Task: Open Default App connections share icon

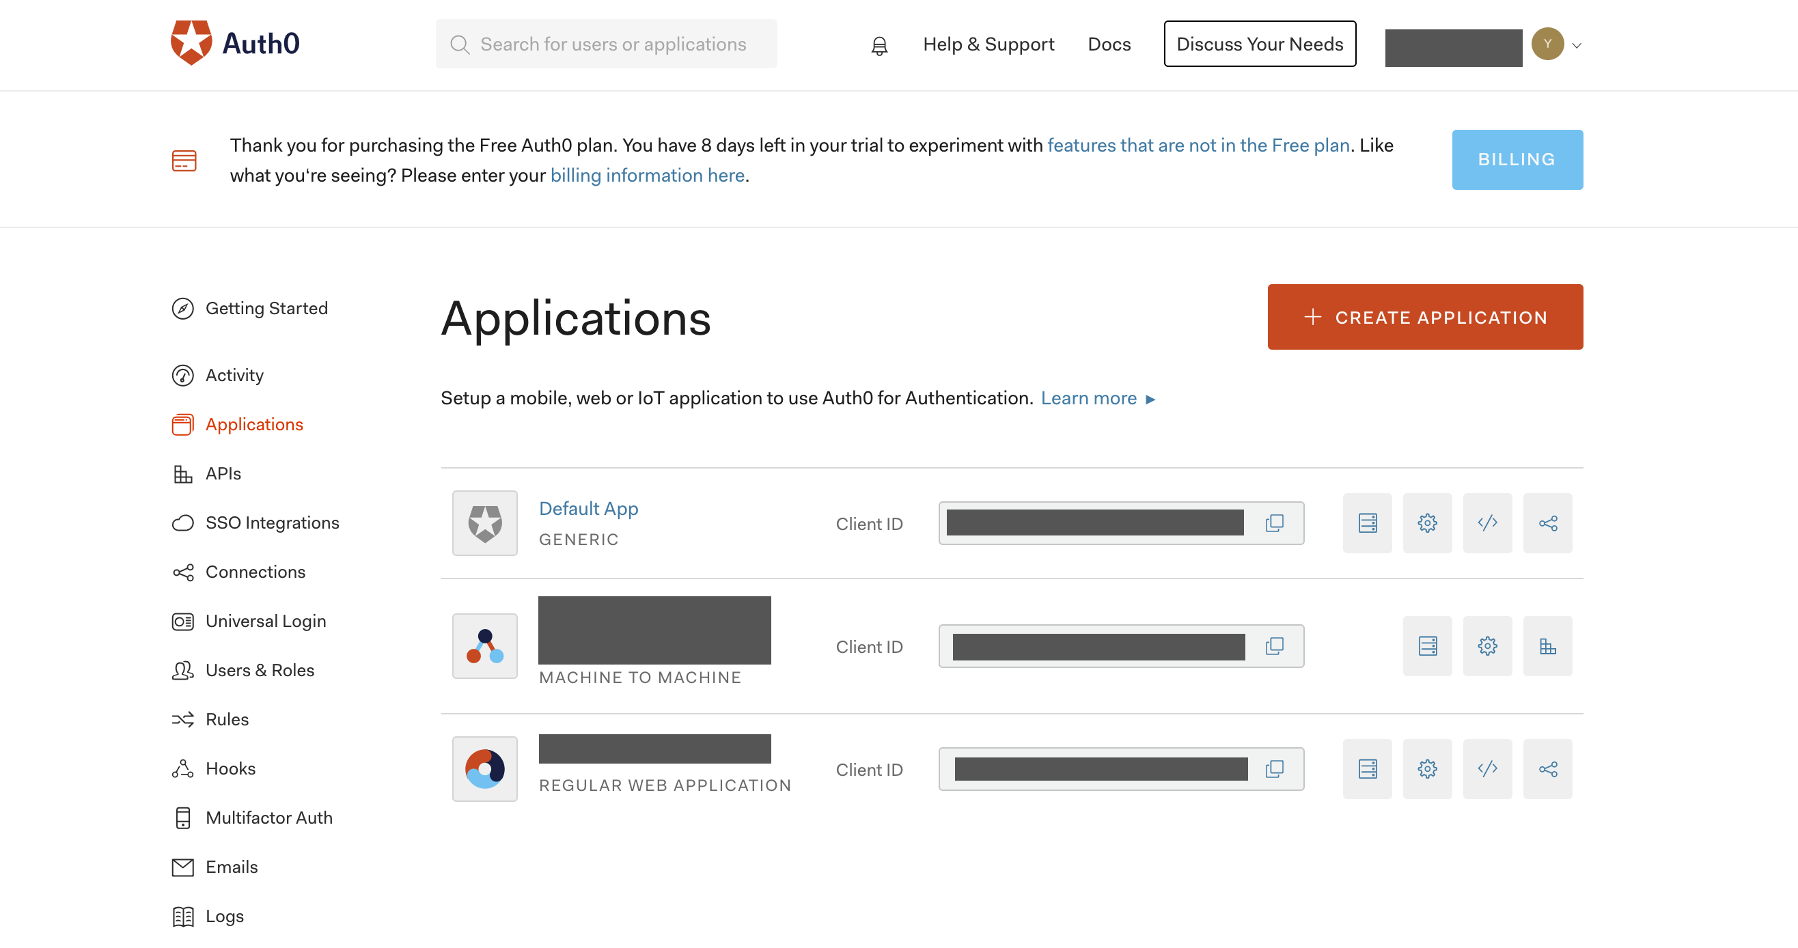Action: point(1547,523)
